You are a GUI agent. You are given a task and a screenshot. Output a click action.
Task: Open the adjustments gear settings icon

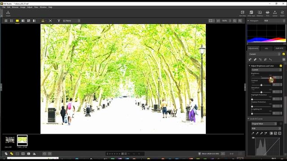[x=283, y=59]
